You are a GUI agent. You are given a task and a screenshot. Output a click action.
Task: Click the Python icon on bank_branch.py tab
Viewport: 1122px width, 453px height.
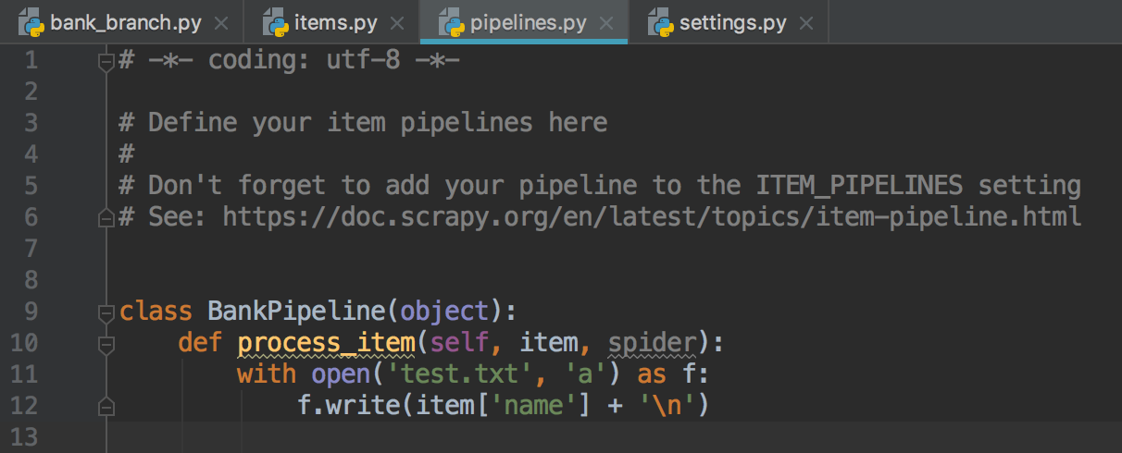[x=31, y=22]
